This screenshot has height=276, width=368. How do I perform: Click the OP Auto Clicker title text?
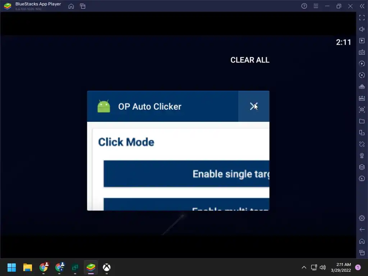(150, 106)
